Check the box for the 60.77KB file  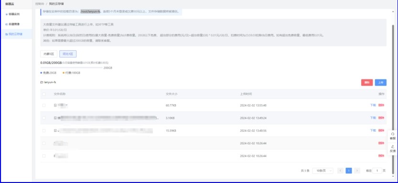(x=44, y=105)
